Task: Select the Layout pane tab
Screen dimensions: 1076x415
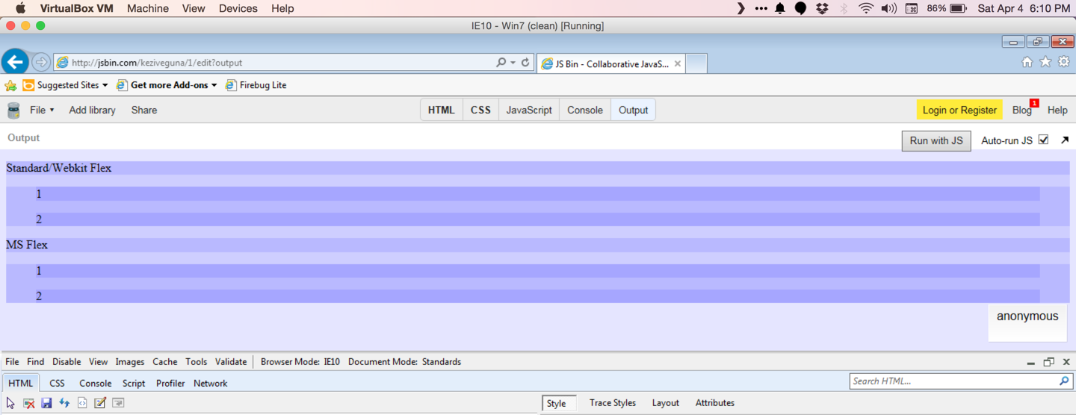Action: coord(666,403)
